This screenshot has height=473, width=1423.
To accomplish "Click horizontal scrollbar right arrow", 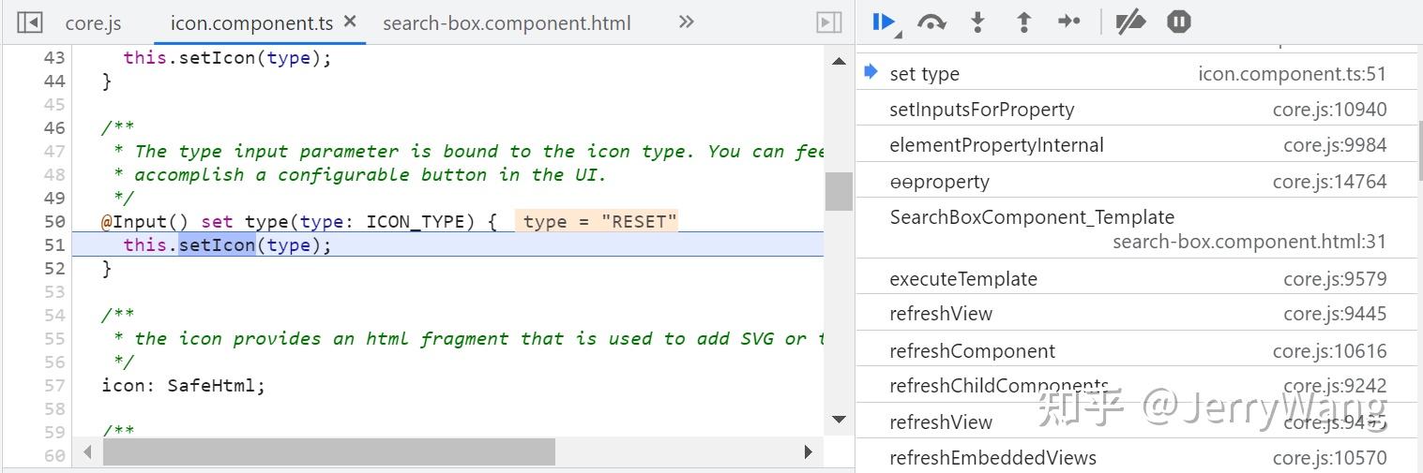I will pos(808,452).
